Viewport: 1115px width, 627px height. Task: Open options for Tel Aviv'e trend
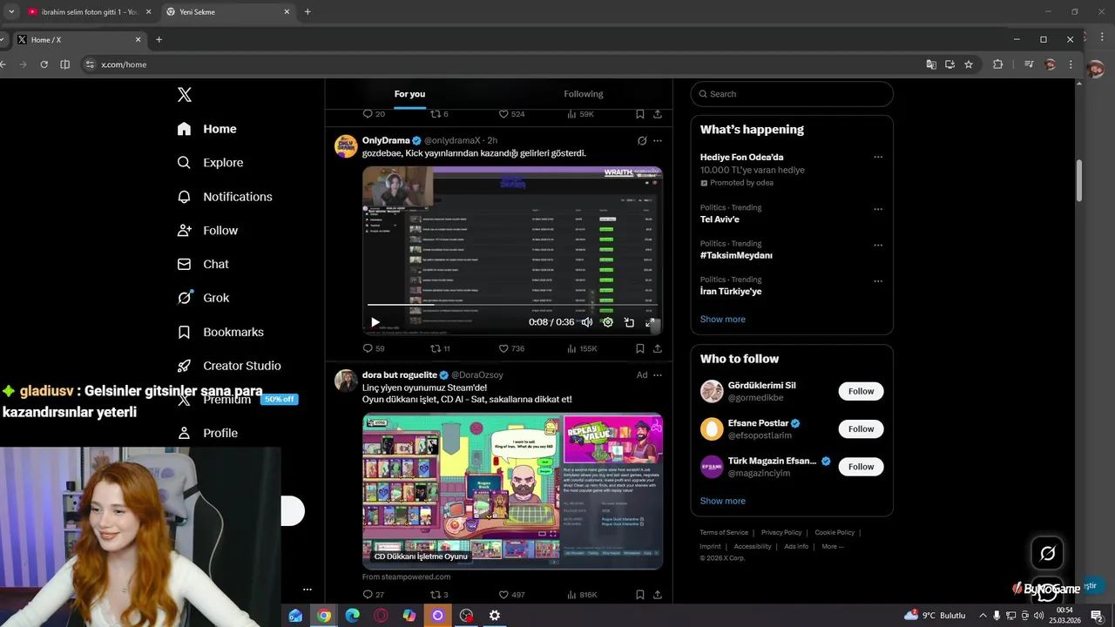pos(878,209)
